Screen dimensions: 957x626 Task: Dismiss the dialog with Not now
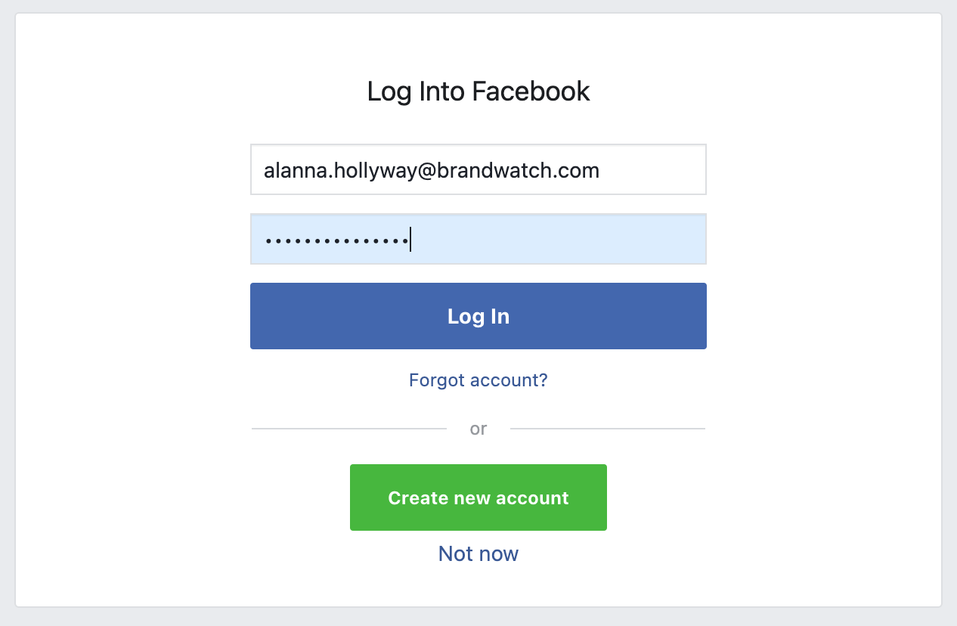tap(478, 553)
